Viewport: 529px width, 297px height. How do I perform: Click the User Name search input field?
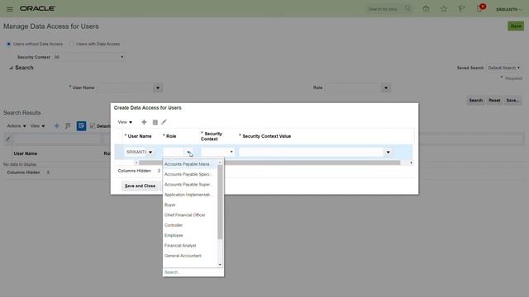point(125,88)
